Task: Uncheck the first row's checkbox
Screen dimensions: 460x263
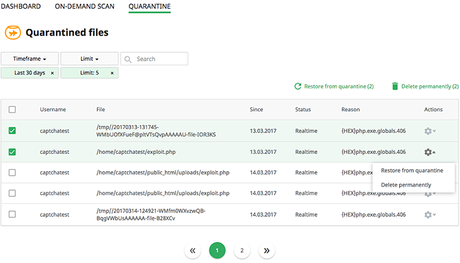Action: 12,131
